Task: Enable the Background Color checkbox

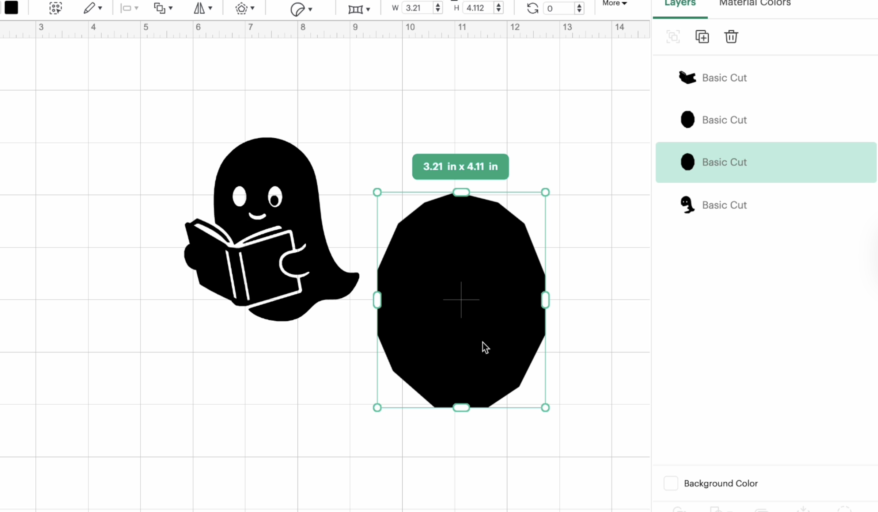Action: click(x=670, y=483)
